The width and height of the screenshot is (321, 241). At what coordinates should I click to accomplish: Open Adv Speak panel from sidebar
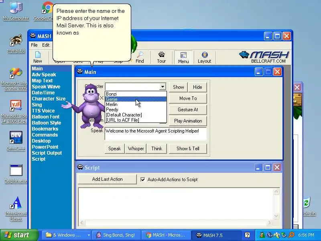click(44, 75)
